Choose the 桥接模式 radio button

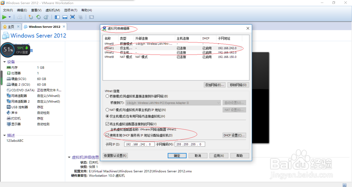pyautogui.click(x=107, y=96)
